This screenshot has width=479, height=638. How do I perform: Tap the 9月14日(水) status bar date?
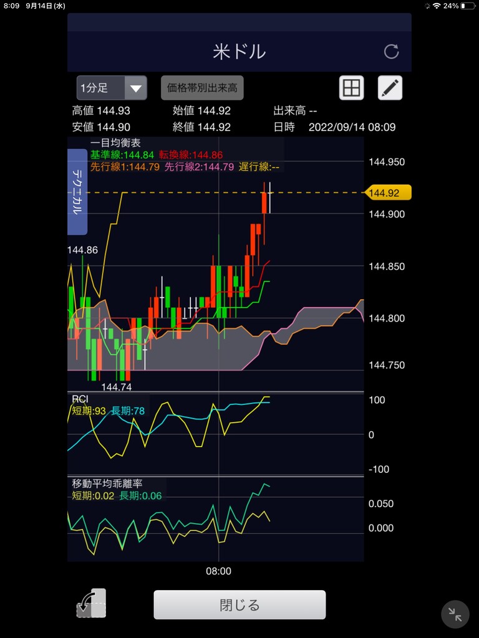[45, 6]
